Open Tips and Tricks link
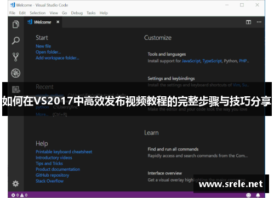The image size is (274, 198). 49,164
